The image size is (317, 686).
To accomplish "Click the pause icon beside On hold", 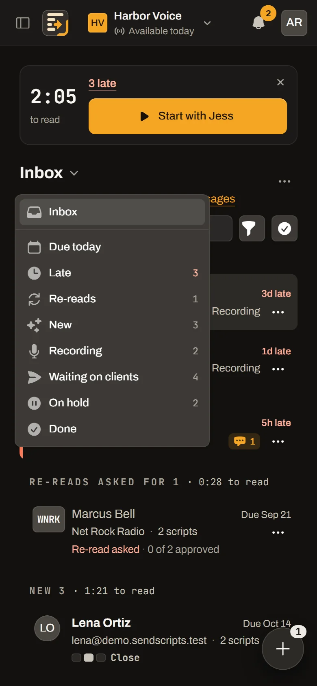I will click(x=34, y=403).
